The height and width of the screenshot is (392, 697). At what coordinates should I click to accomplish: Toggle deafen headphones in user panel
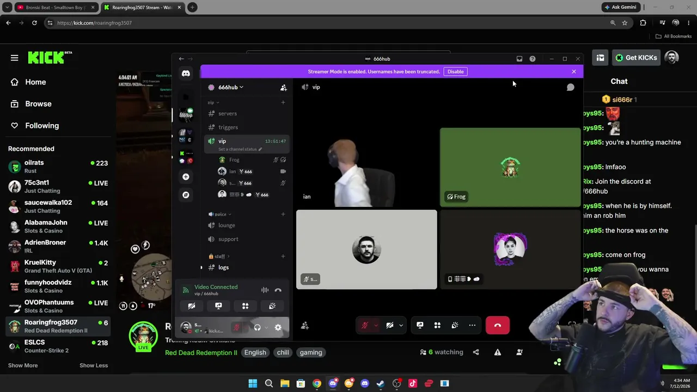(257, 327)
